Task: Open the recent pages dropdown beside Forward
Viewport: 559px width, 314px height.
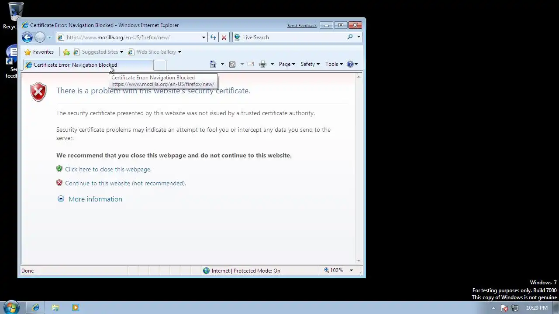Action: coord(49,38)
